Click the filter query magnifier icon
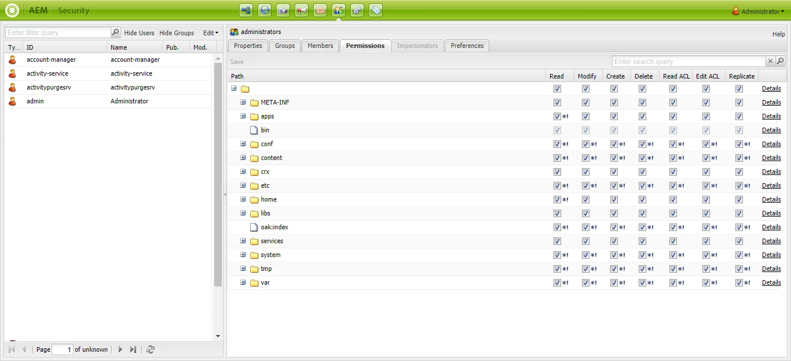Viewport: 791px width, 361px height. (x=116, y=32)
